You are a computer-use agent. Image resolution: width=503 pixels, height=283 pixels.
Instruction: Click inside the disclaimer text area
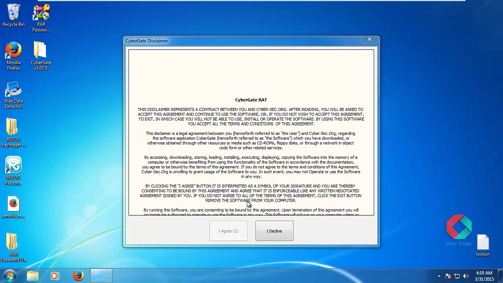point(251,132)
